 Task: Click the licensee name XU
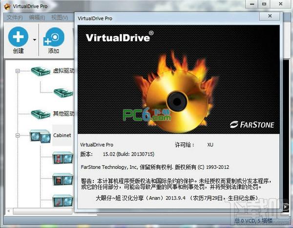pyautogui.click(x=210, y=145)
